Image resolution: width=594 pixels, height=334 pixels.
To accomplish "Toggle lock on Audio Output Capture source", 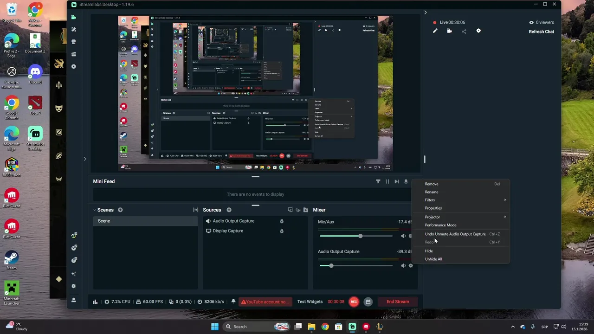I will [x=282, y=221].
